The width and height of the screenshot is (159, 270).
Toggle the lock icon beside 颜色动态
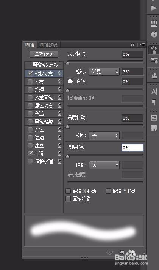pyautogui.click(x=59, y=106)
